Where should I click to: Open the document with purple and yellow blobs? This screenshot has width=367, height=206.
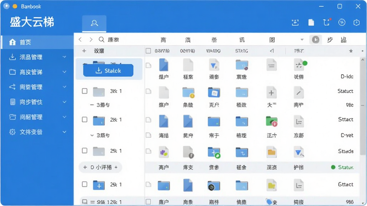click(163, 152)
